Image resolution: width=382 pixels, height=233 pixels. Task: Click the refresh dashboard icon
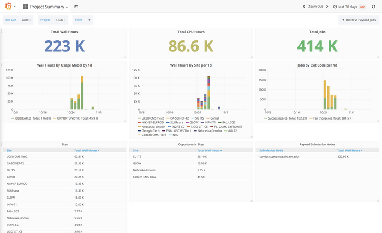point(373,7)
